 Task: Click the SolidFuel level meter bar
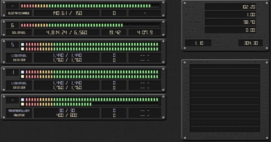tap(90, 25)
